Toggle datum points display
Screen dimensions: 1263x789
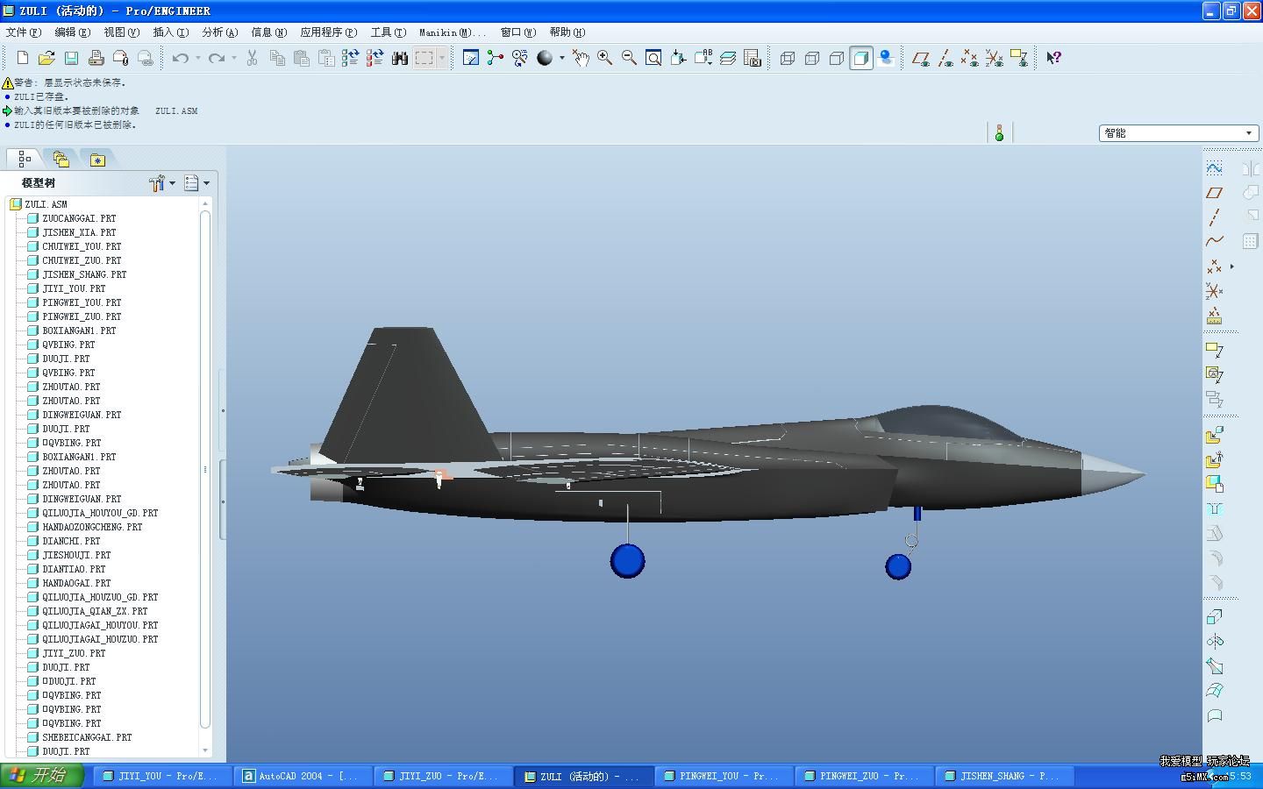pyautogui.click(x=970, y=58)
